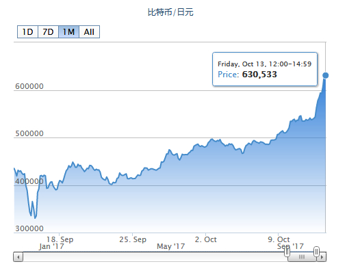Click the 600000 y-axis label
The width and height of the screenshot is (347, 277).
pos(29,86)
